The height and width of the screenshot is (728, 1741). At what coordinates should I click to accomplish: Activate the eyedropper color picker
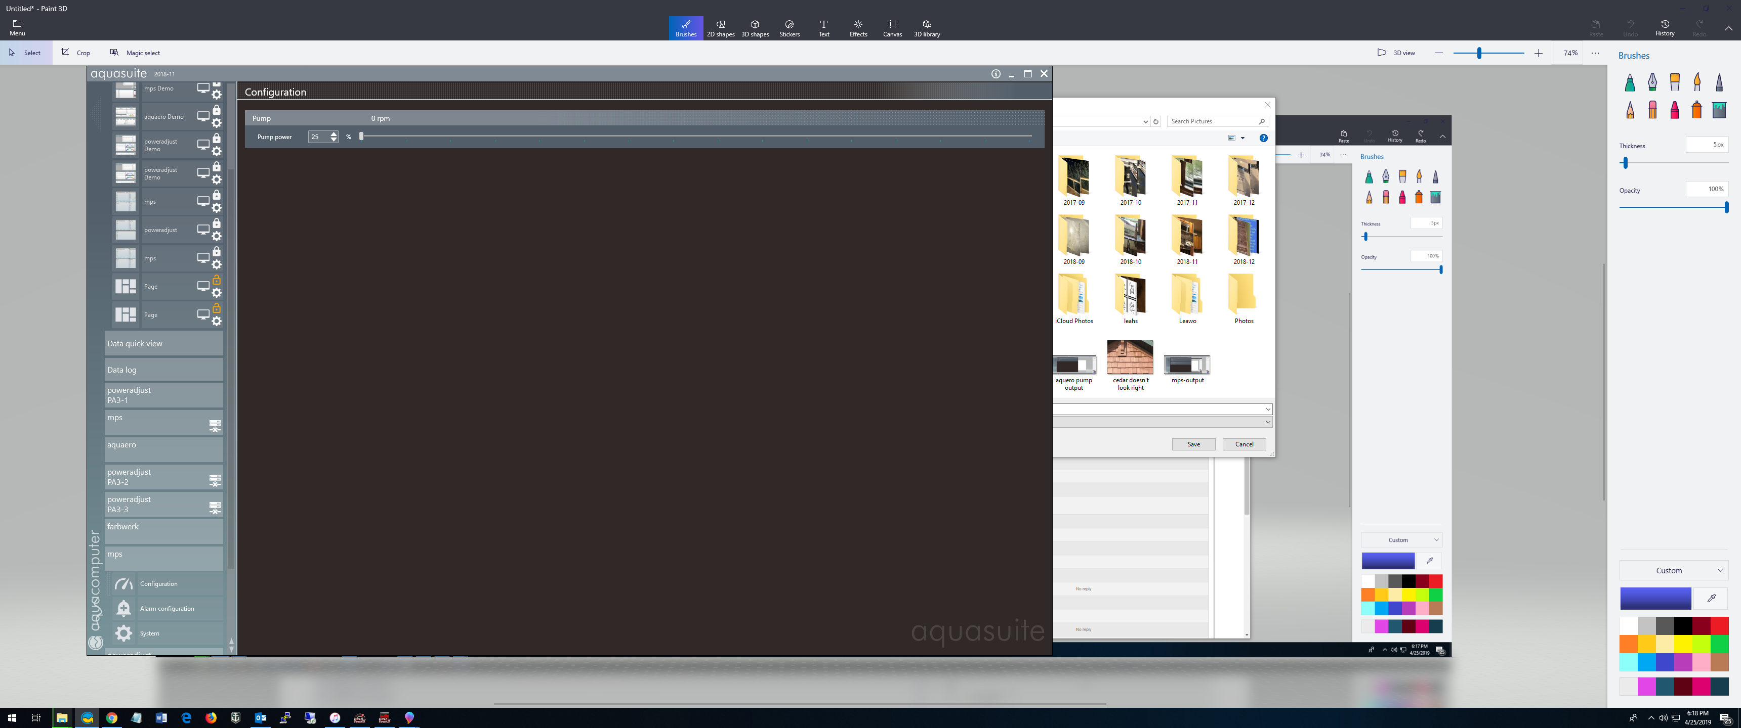point(1711,598)
